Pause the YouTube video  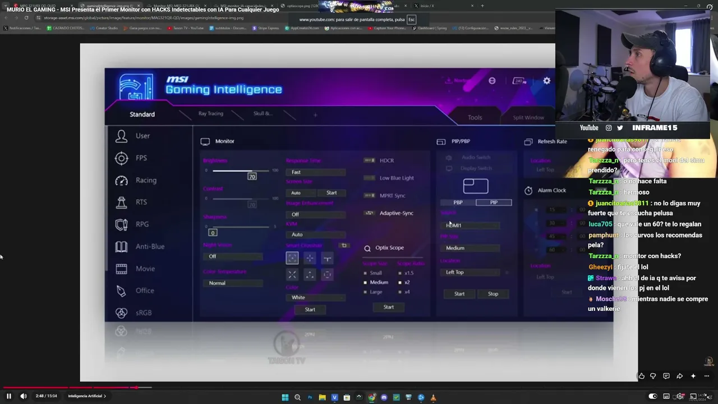9,396
